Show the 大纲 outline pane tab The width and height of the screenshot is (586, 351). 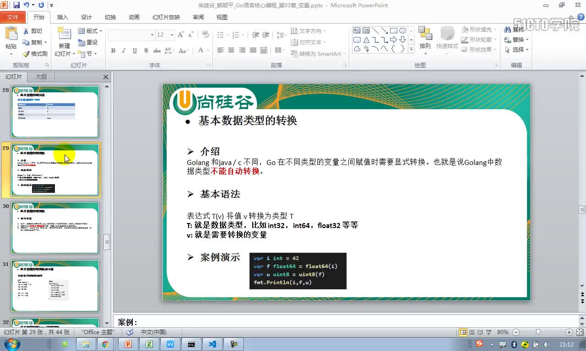tap(41, 77)
